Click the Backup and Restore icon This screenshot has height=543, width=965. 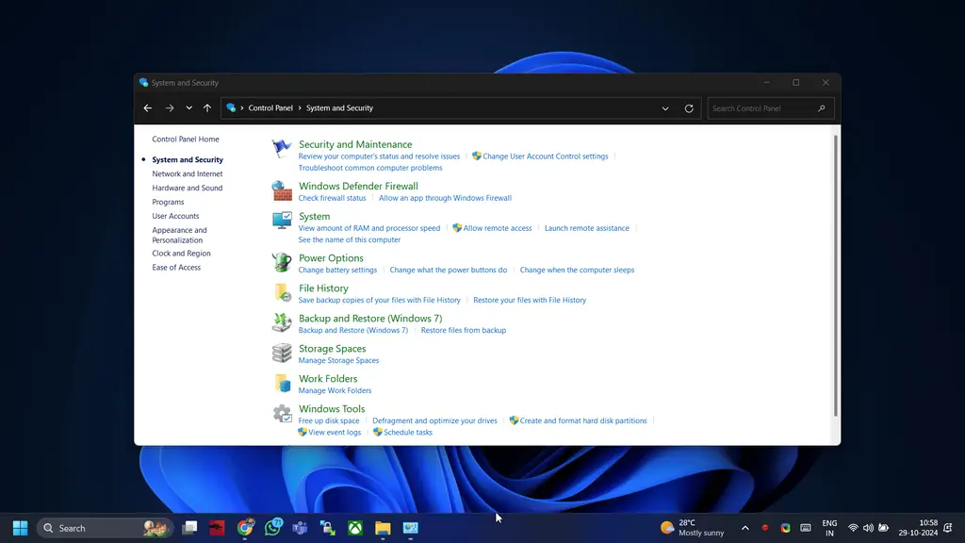[282, 322]
